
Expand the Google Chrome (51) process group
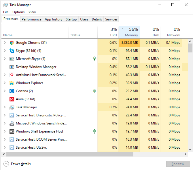[x=5, y=43]
